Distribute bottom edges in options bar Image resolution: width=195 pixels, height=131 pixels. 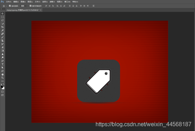[x=77, y=6]
